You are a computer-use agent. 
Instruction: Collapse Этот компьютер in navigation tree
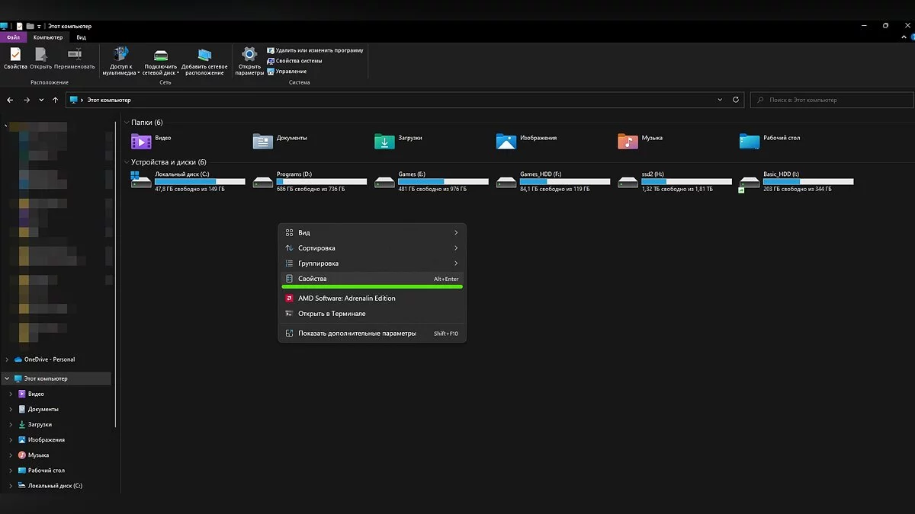(8, 378)
